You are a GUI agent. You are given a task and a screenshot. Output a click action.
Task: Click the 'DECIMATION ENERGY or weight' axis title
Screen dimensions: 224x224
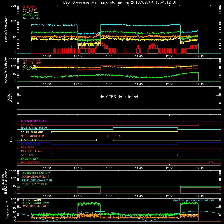tap(4, 182)
